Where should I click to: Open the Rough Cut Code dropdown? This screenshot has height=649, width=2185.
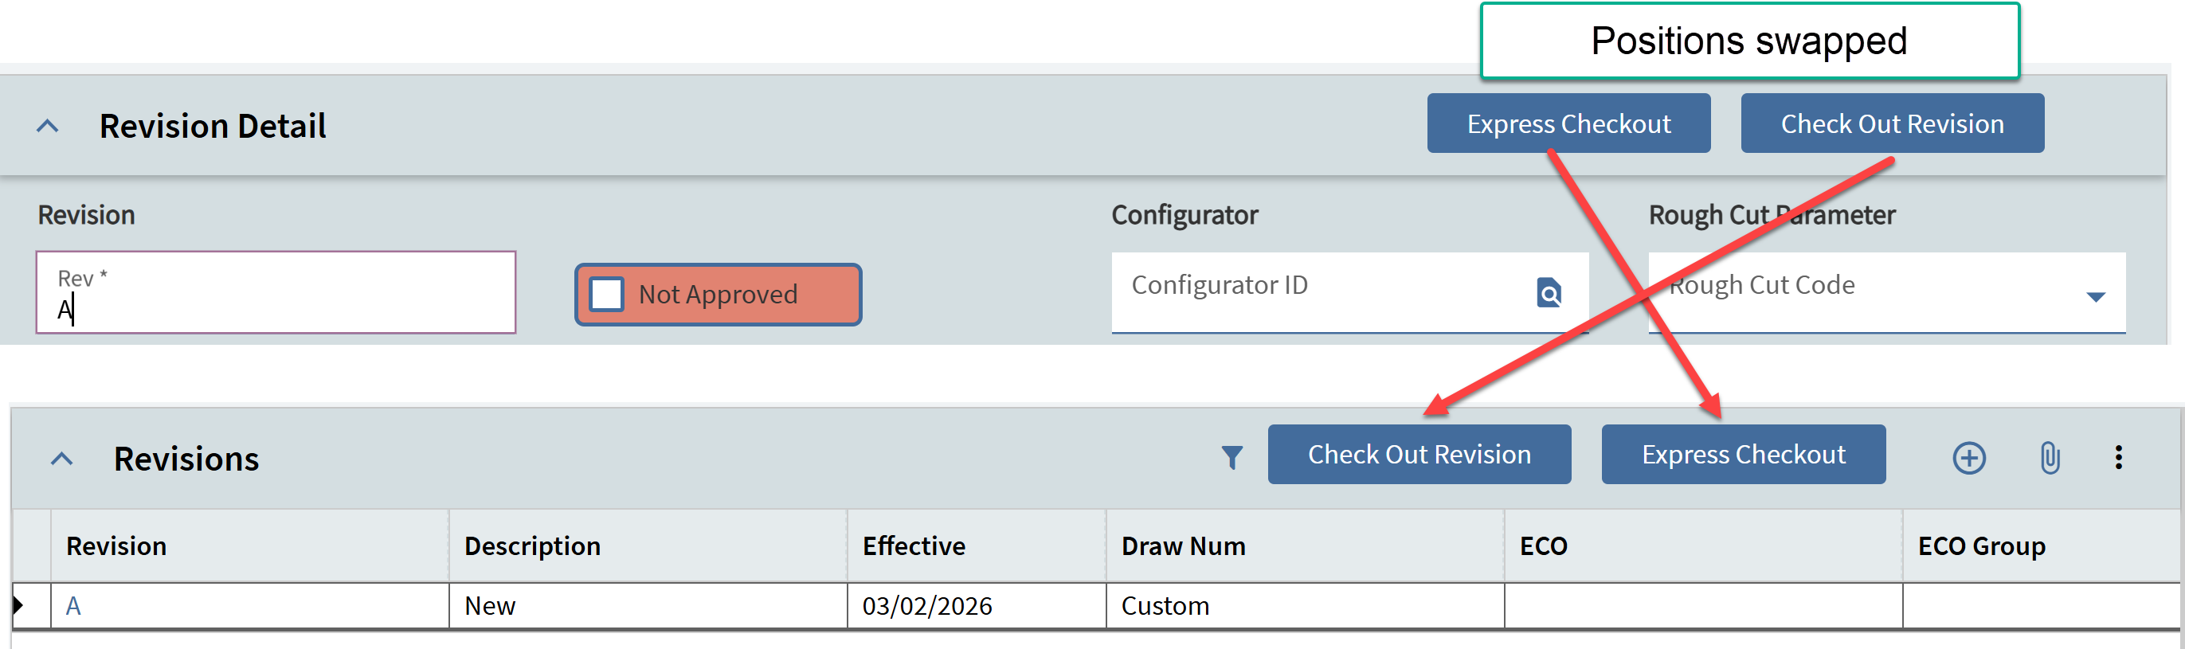click(2095, 296)
